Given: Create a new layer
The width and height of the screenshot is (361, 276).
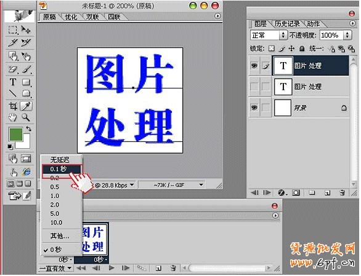Looking at the screenshot, I should (x=327, y=192).
